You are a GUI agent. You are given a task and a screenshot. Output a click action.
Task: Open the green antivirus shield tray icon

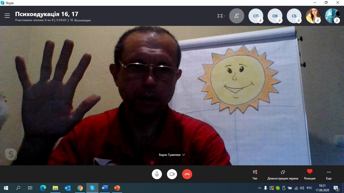pos(278,188)
